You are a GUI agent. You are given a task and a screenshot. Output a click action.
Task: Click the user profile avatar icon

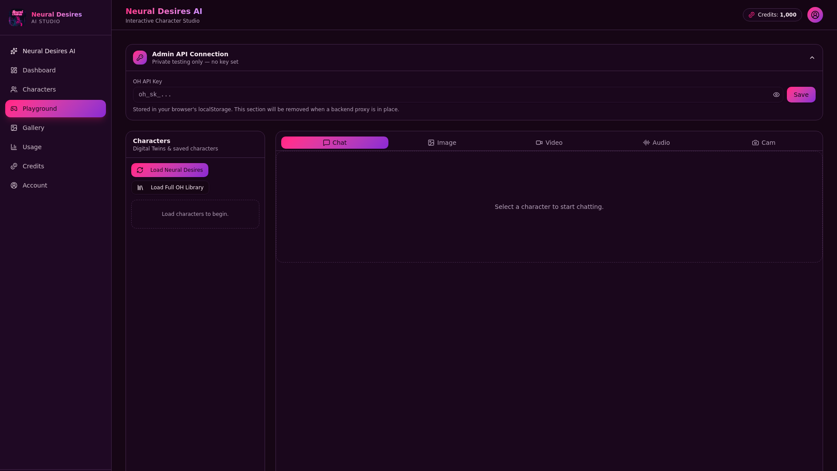coord(815,15)
